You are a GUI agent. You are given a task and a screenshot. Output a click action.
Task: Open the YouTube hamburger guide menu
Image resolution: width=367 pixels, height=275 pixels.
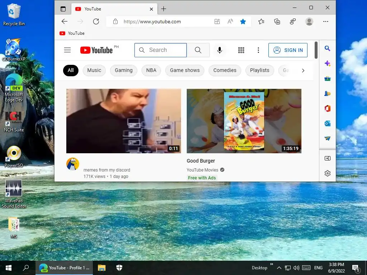coord(67,50)
